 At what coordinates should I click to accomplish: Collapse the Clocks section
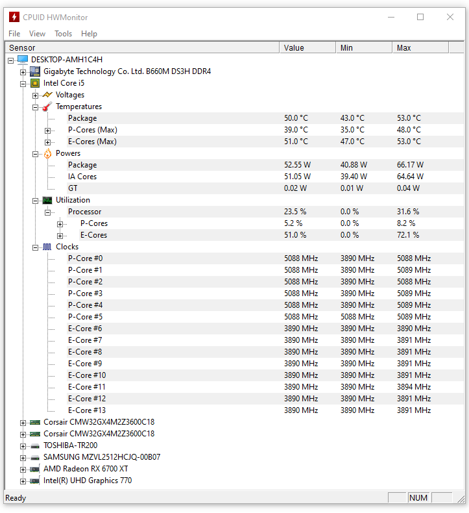(x=36, y=247)
